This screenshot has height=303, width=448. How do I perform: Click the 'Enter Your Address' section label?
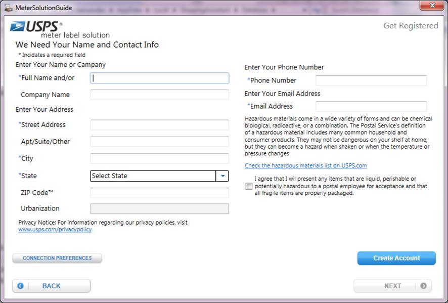click(44, 109)
